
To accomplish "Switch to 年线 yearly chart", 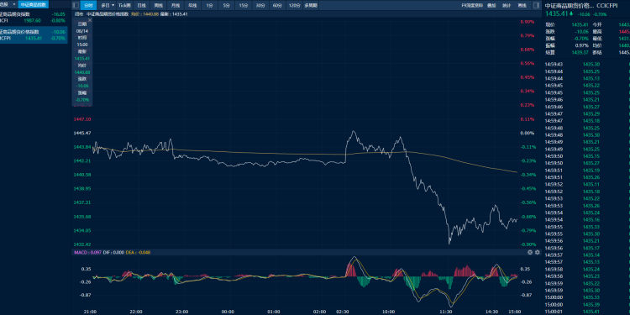I will (192, 5).
